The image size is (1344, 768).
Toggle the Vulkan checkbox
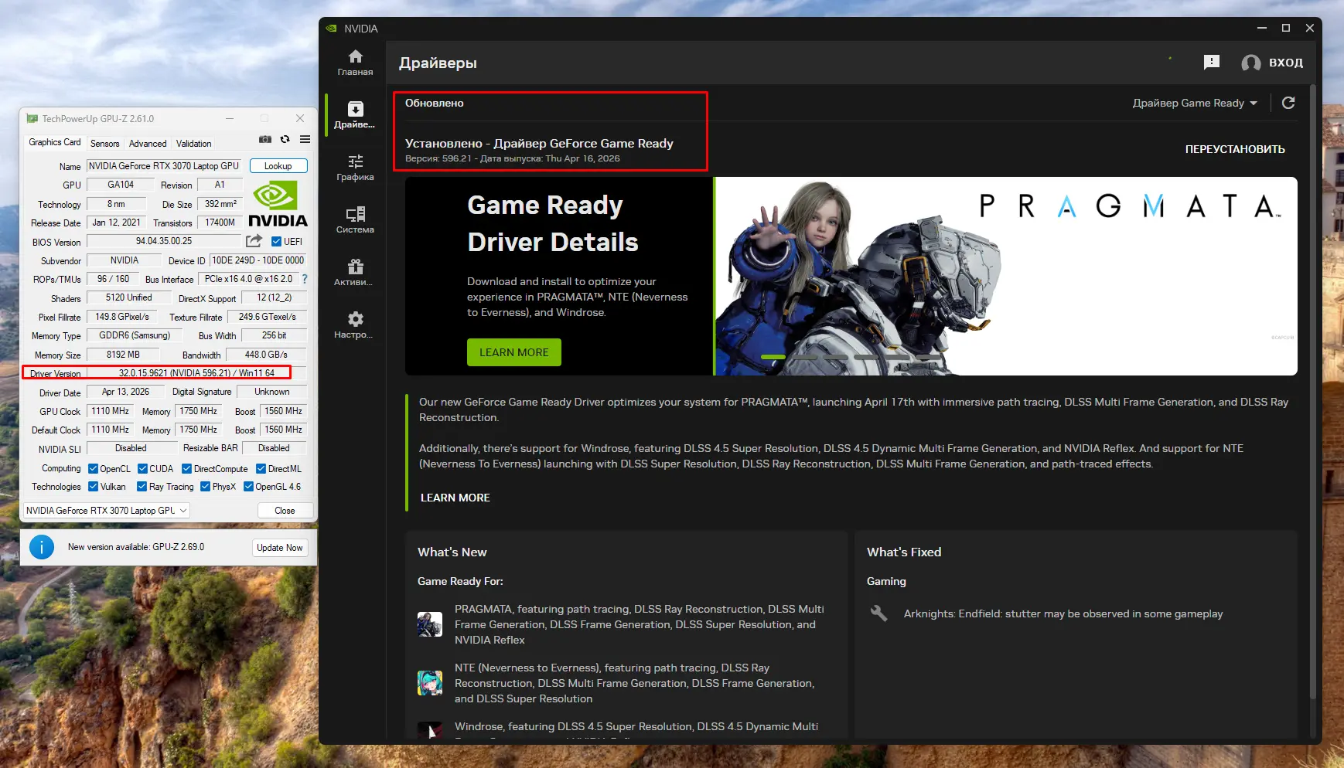tap(93, 487)
